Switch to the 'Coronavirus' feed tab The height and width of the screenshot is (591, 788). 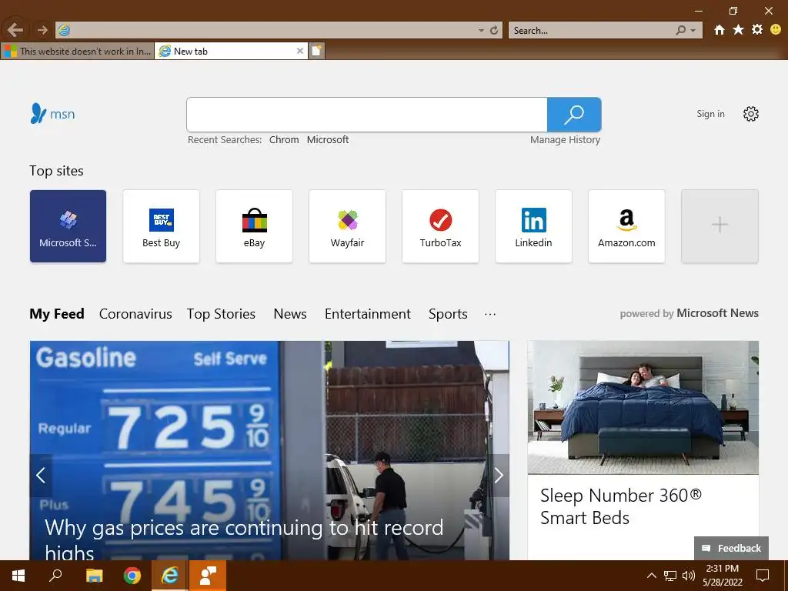tap(135, 314)
